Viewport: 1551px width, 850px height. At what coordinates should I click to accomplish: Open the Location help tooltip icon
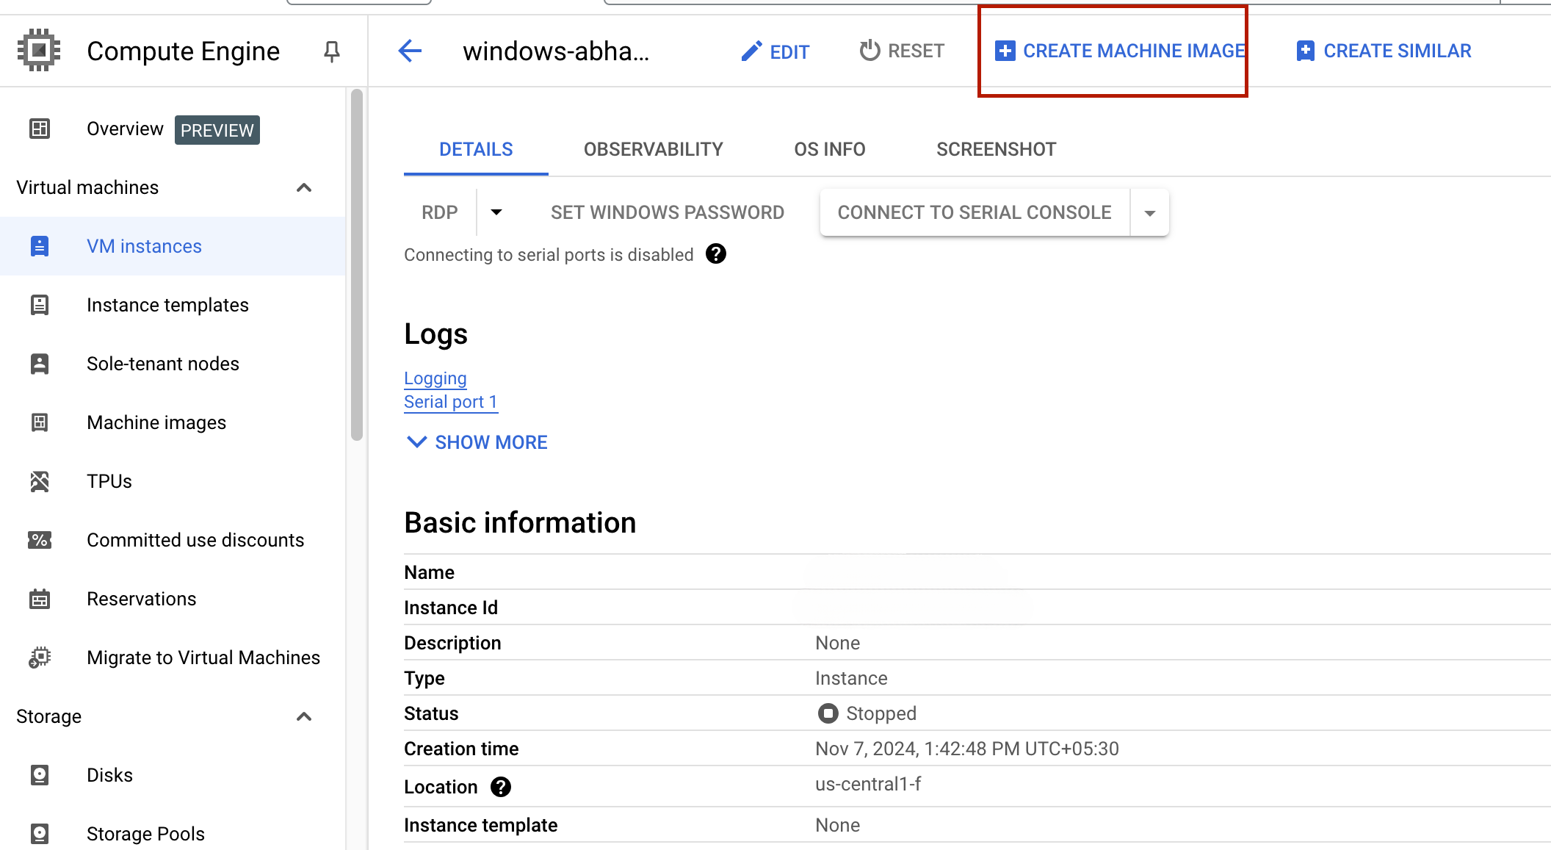click(501, 787)
